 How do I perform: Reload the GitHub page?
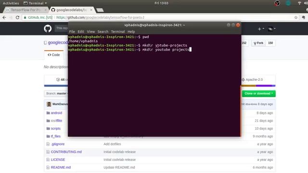pos(17,17)
